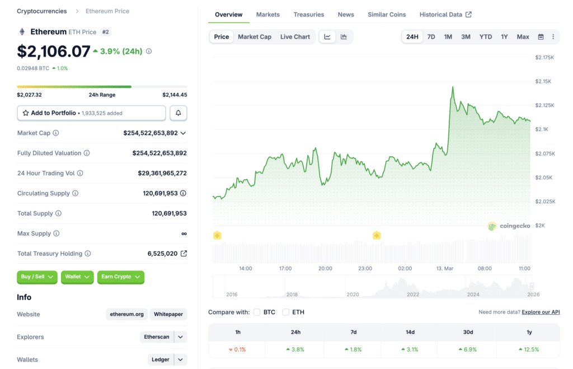
Task: Enable the BTC compare checkbox
Action: (257, 312)
